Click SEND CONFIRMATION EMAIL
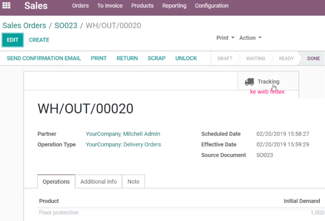325x221 pixels. (44, 58)
